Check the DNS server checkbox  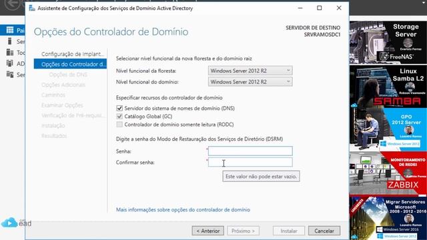(x=119, y=108)
